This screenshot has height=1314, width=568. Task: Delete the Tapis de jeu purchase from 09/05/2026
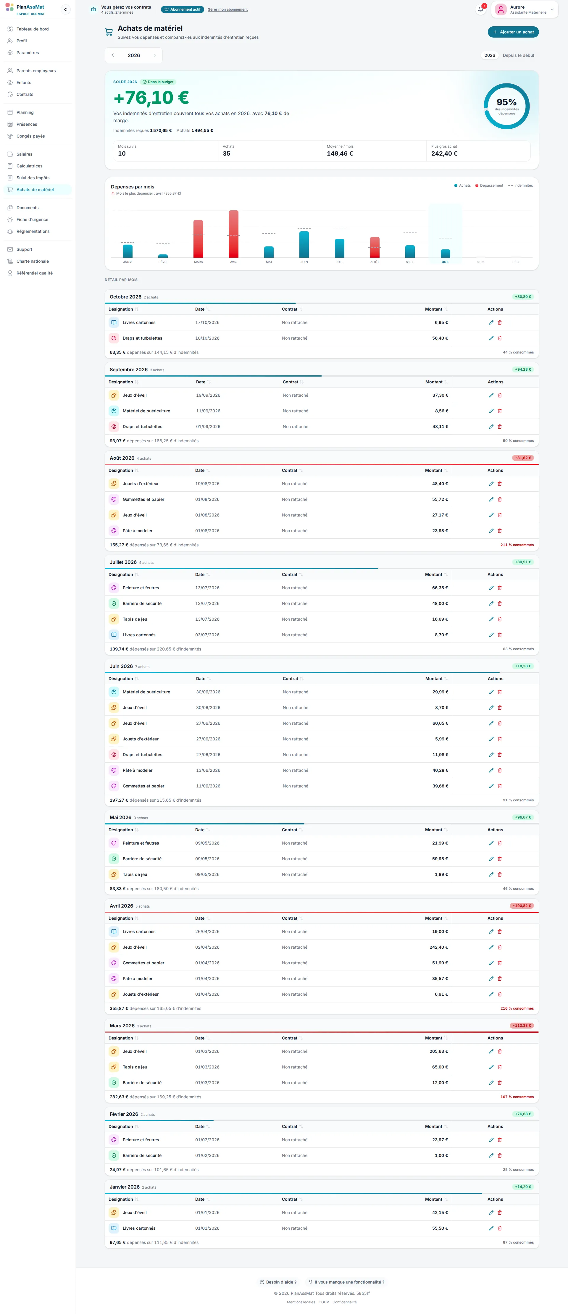point(500,874)
